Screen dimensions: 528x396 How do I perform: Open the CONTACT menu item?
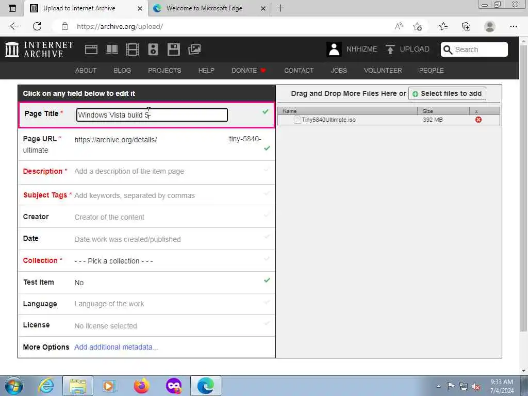click(299, 70)
